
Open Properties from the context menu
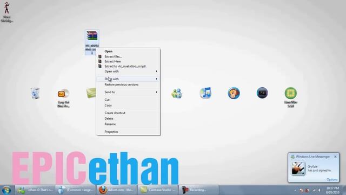pos(128,132)
